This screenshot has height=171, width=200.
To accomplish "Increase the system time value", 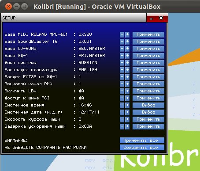I will coord(127,105).
